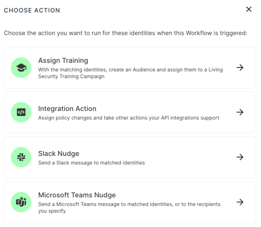The image size is (261, 227).
Task: Follow the arrow beside Slack Nudge
Action: pos(240,157)
